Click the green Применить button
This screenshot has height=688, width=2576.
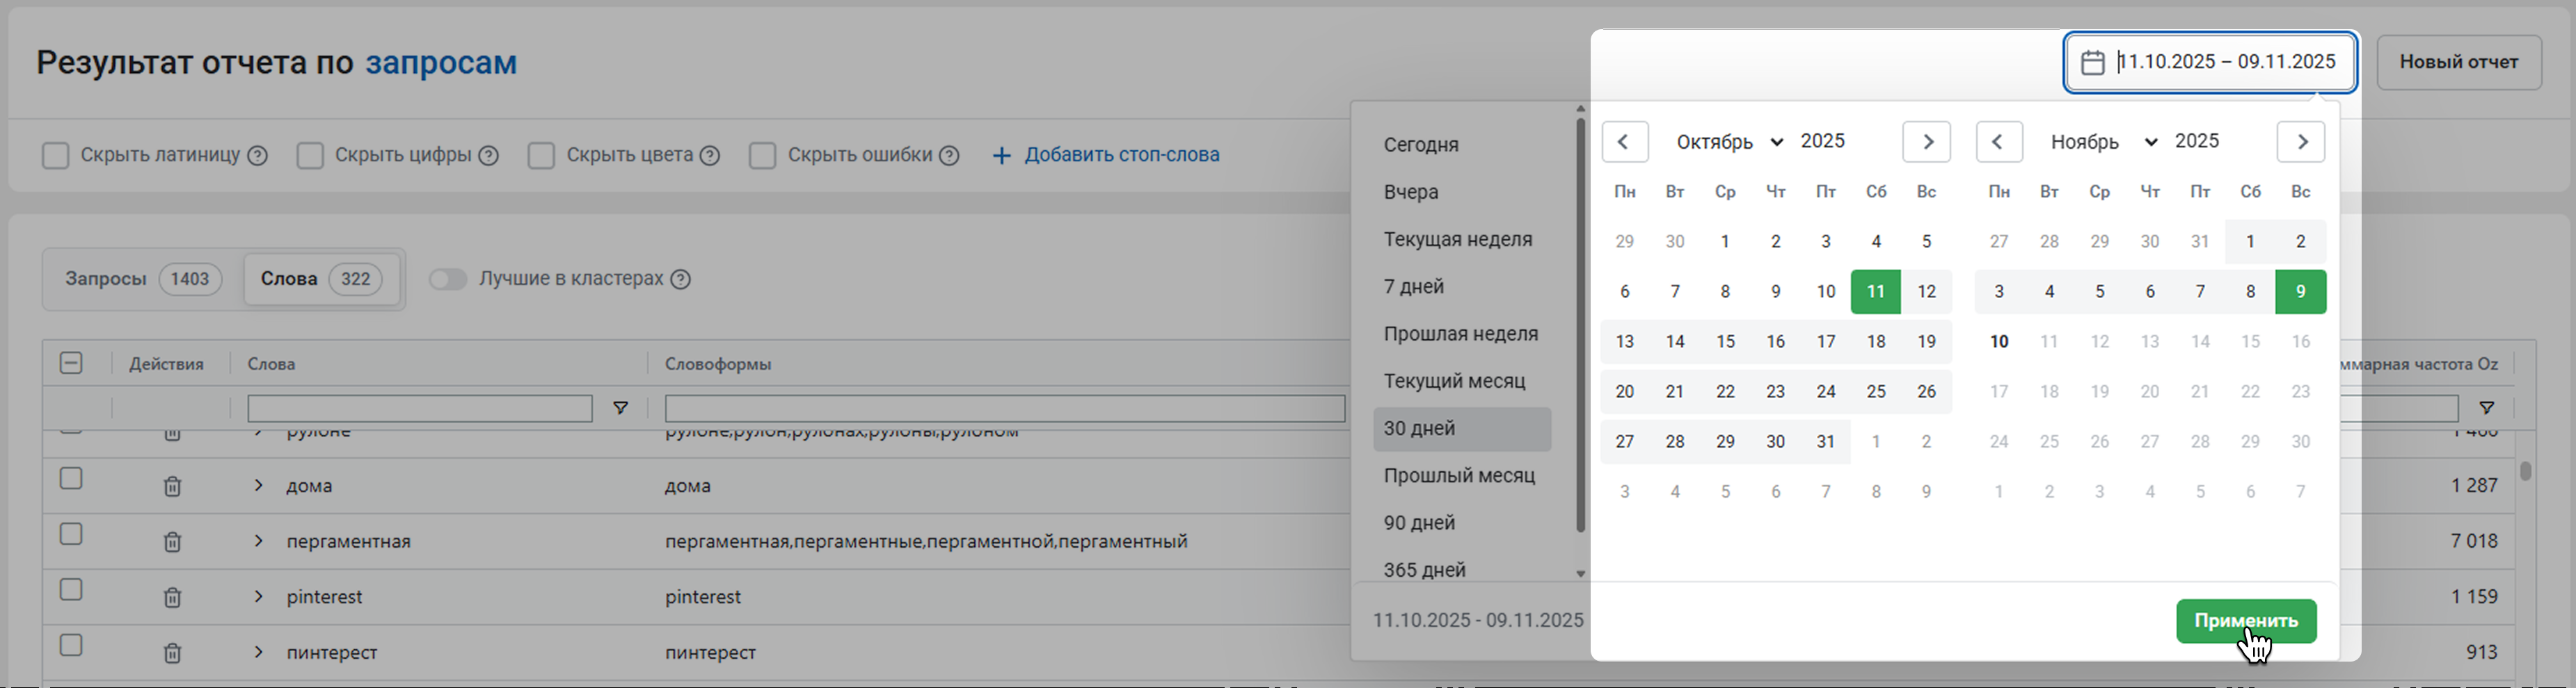click(2245, 620)
